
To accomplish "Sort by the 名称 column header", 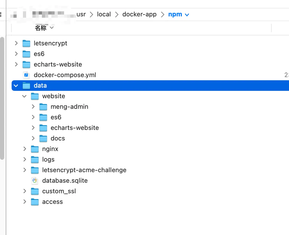I will coord(41,28).
